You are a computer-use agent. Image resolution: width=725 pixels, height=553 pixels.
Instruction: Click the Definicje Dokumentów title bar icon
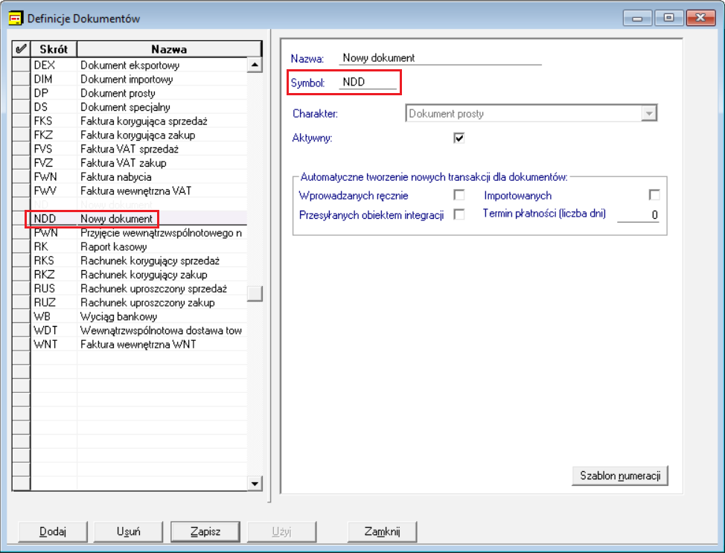tap(16, 19)
